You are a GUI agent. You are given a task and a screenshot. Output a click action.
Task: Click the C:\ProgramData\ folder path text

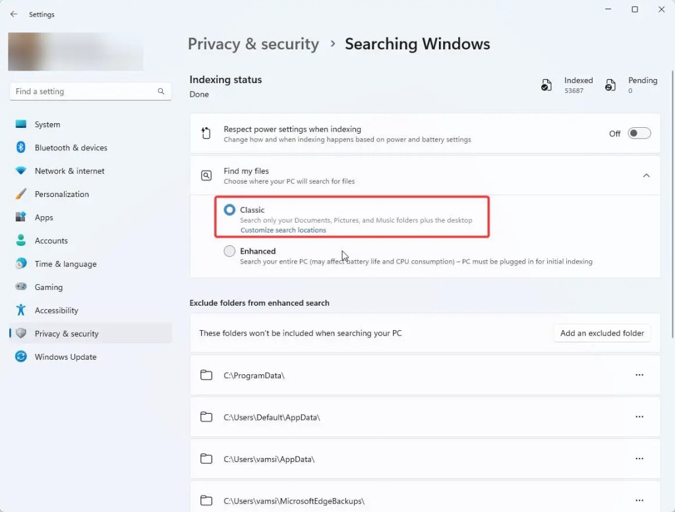coord(254,376)
